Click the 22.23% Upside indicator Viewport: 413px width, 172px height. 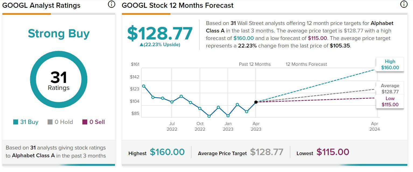click(x=160, y=45)
